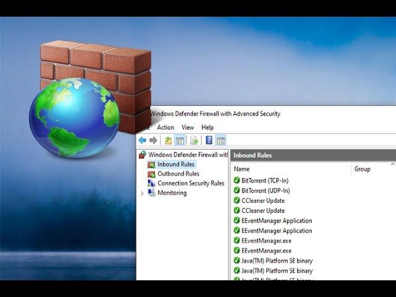Click the Back arrow in toolbar
This screenshot has width=396, height=297.
pyautogui.click(x=142, y=140)
